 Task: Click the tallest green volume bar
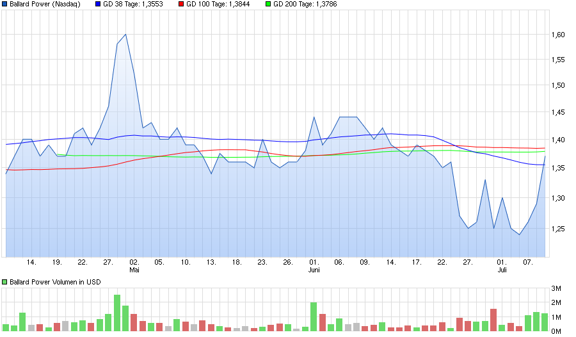click(117, 313)
